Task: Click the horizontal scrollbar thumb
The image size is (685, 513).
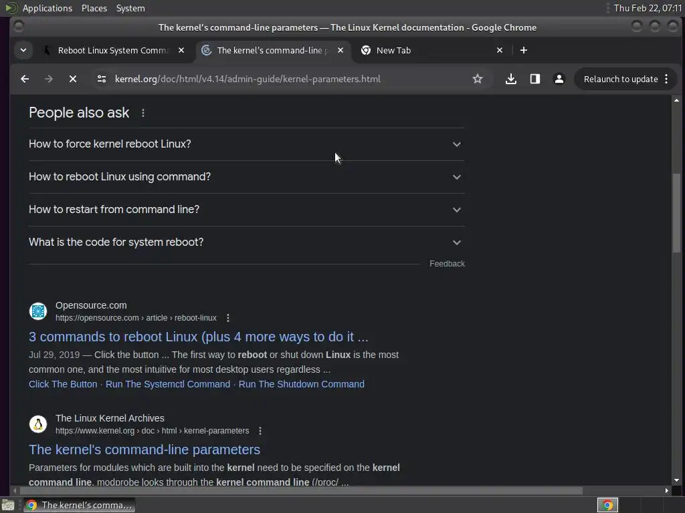Action: click(x=300, y=491)
